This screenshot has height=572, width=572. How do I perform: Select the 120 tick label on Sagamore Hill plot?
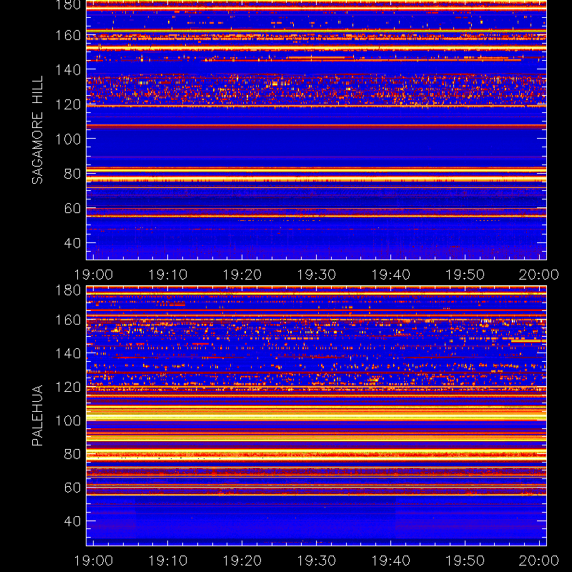point(68,104)
